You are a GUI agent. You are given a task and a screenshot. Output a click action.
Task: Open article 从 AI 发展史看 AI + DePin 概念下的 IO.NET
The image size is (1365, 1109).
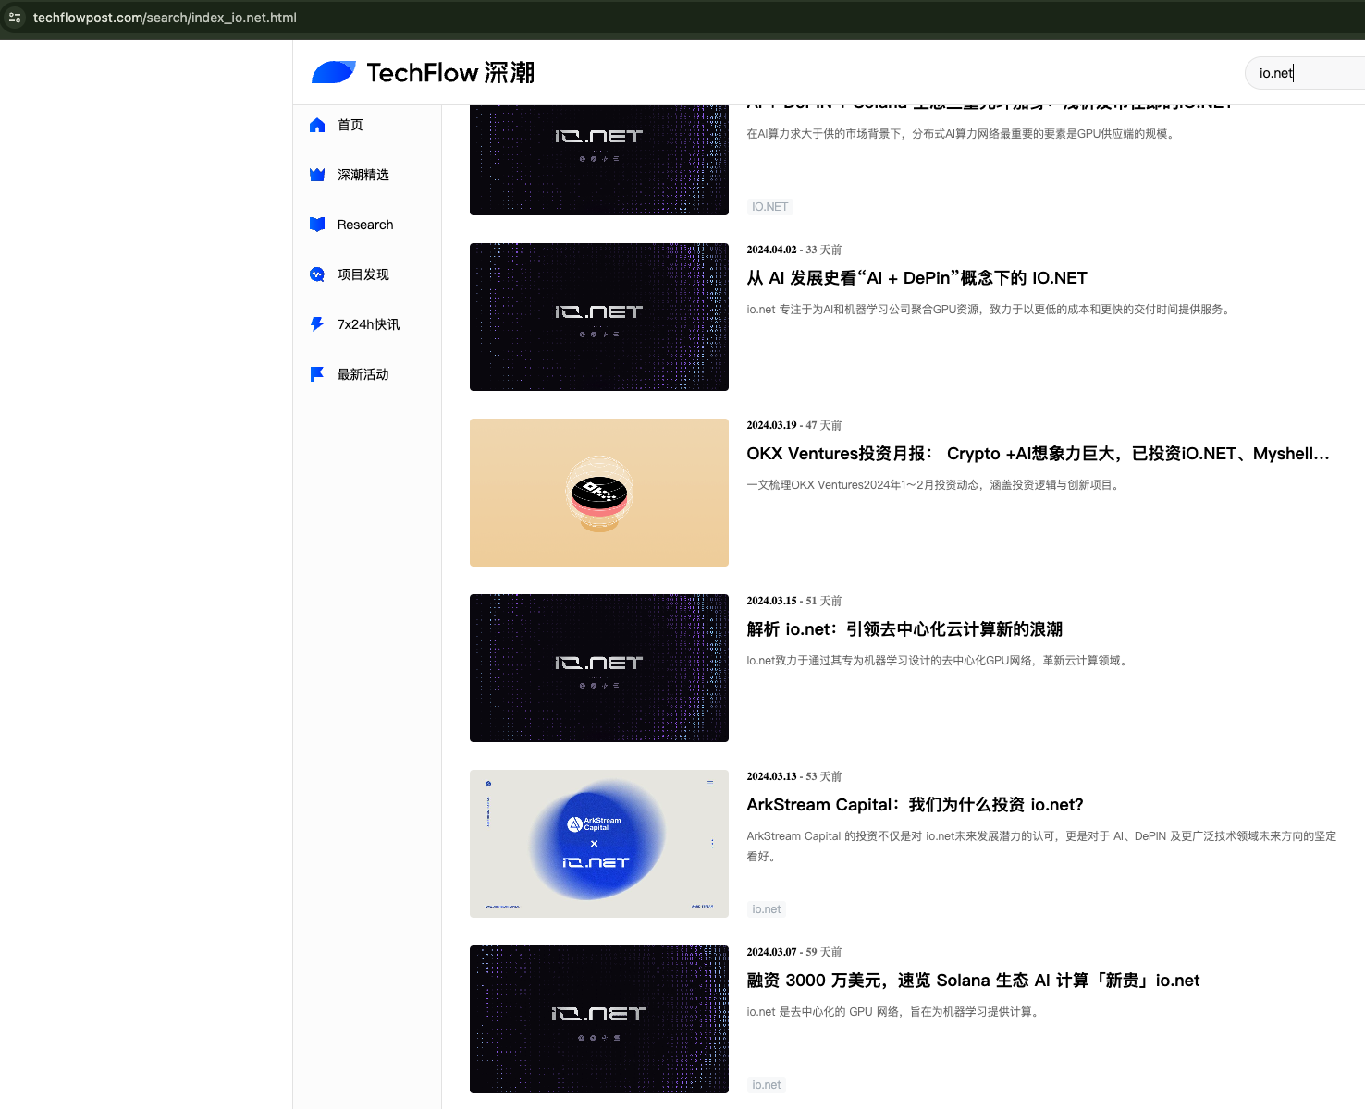click(x=916, y=278)
